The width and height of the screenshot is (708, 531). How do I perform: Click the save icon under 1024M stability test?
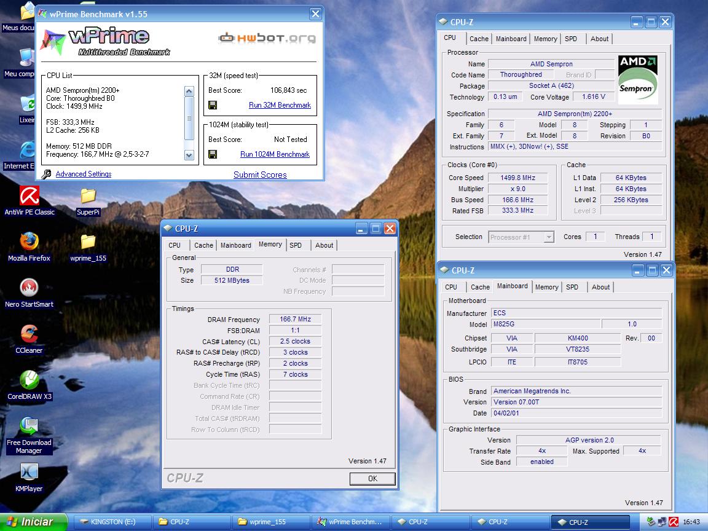pos(213,154)
